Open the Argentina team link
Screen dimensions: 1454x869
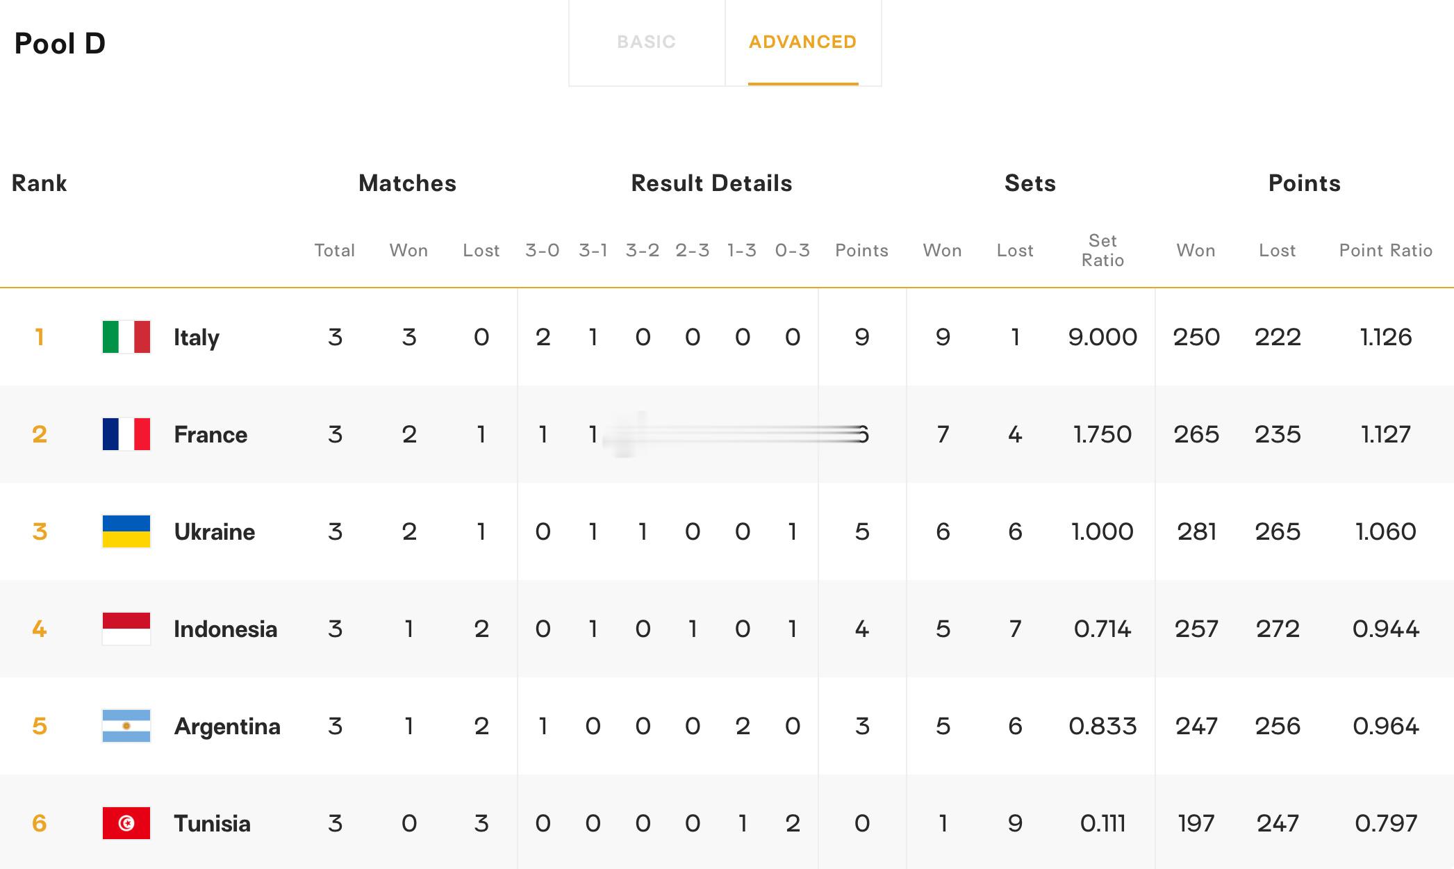pos(227,727)
